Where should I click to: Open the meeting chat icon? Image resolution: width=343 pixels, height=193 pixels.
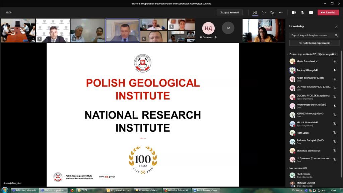coord(264,12)
